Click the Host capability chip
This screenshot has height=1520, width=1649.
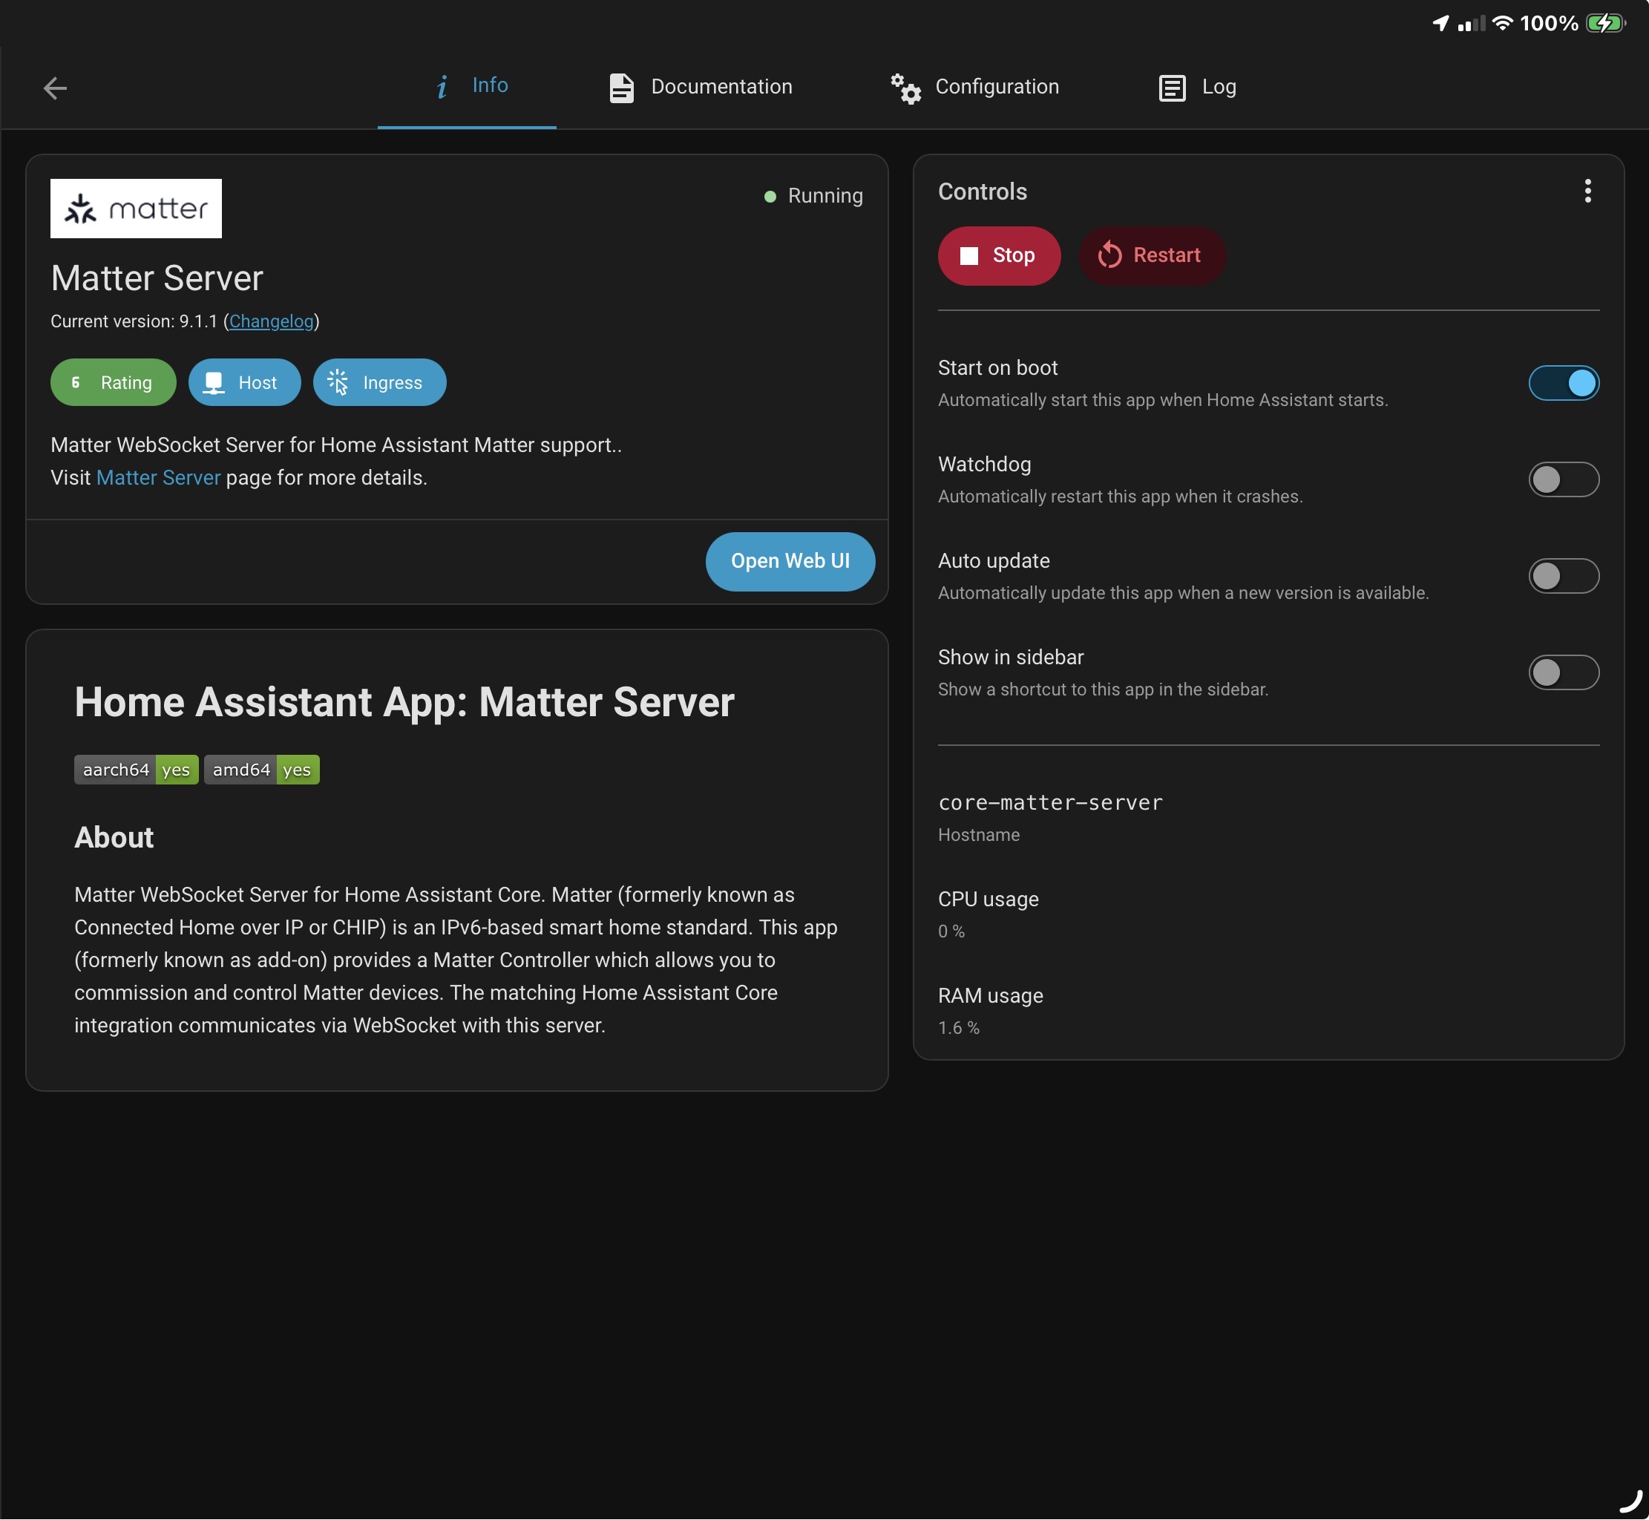pyautogui.click(x=244, y=382)
